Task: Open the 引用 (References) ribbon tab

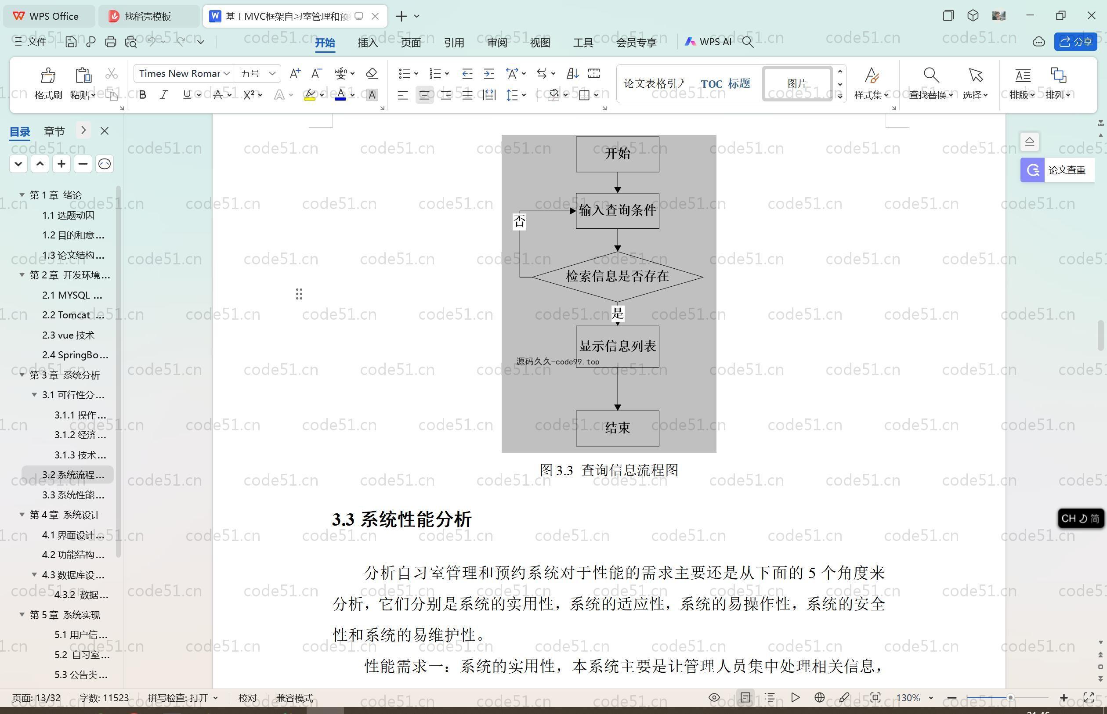Action: 454,42
